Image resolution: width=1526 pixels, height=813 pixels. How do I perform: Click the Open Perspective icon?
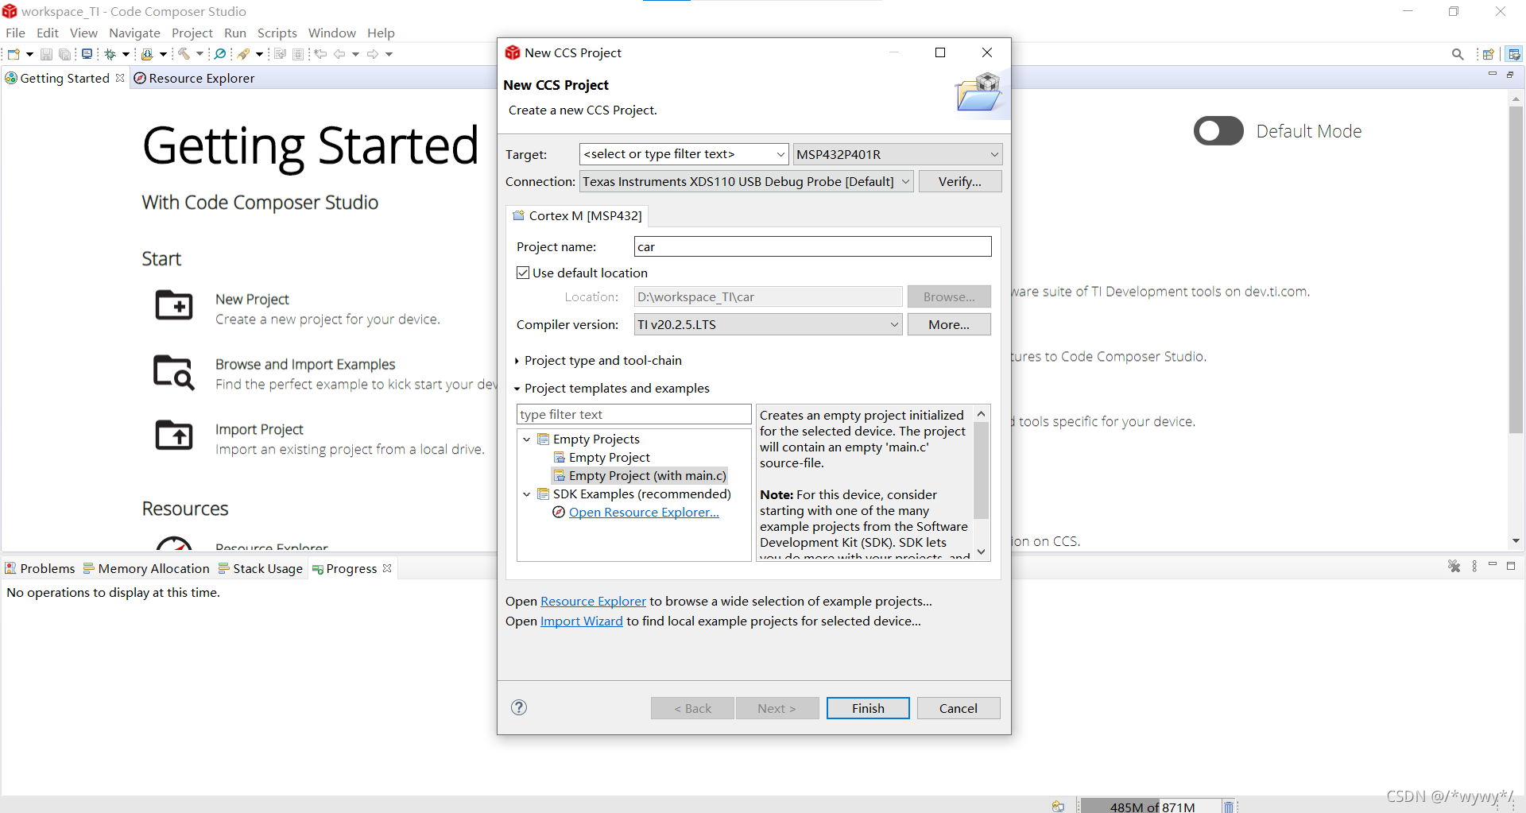(1488, 54)
